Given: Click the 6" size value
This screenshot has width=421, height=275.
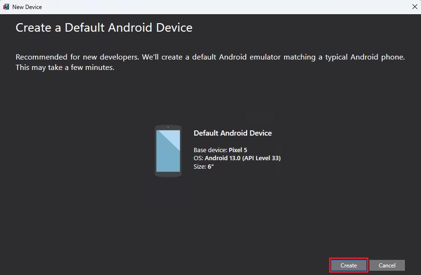Looking at the screenshot, I should coord(211,167).
